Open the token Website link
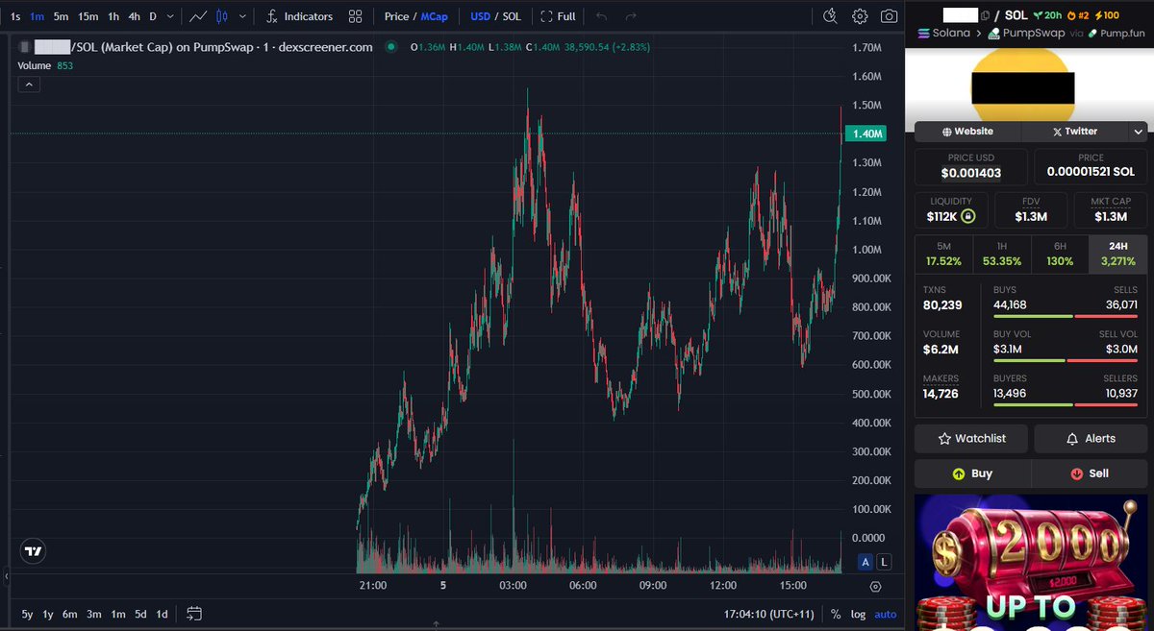This screenshot has width=1154, height=631. pos(968,132)
